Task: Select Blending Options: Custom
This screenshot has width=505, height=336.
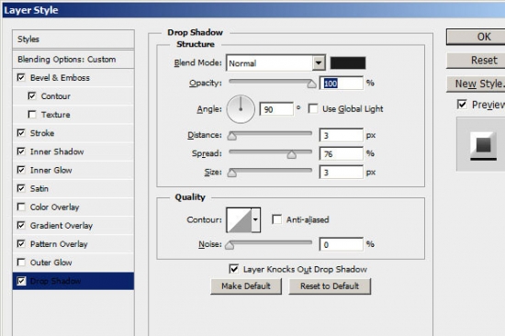Action: pos(73,60)
